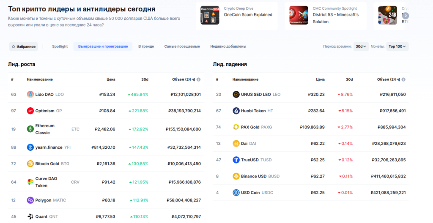
Task: Click the Huobi Token icon
Action: pos(236,111)
